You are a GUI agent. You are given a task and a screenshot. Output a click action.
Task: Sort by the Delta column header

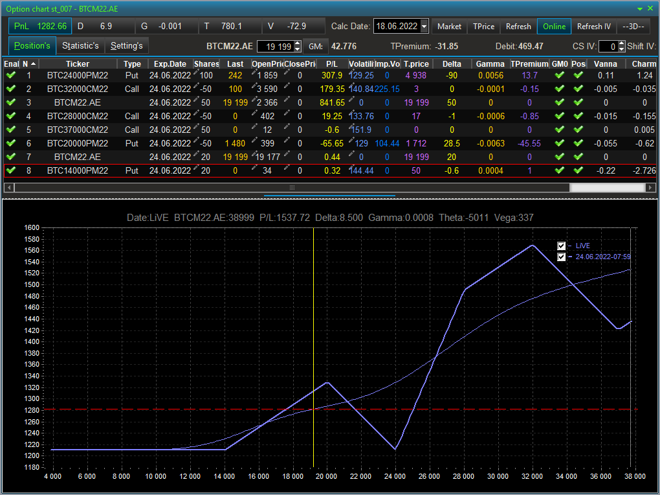452,63
